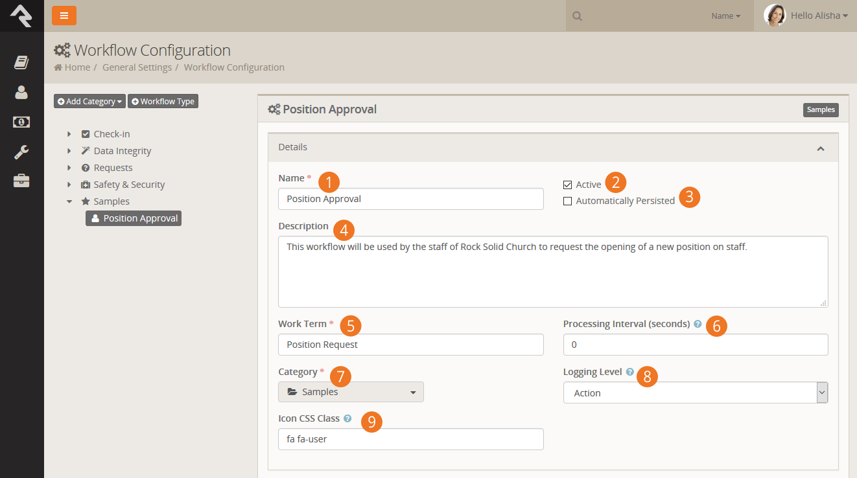
Task: Click Alisha's profile avatar
Action: [x=775, y=16]
